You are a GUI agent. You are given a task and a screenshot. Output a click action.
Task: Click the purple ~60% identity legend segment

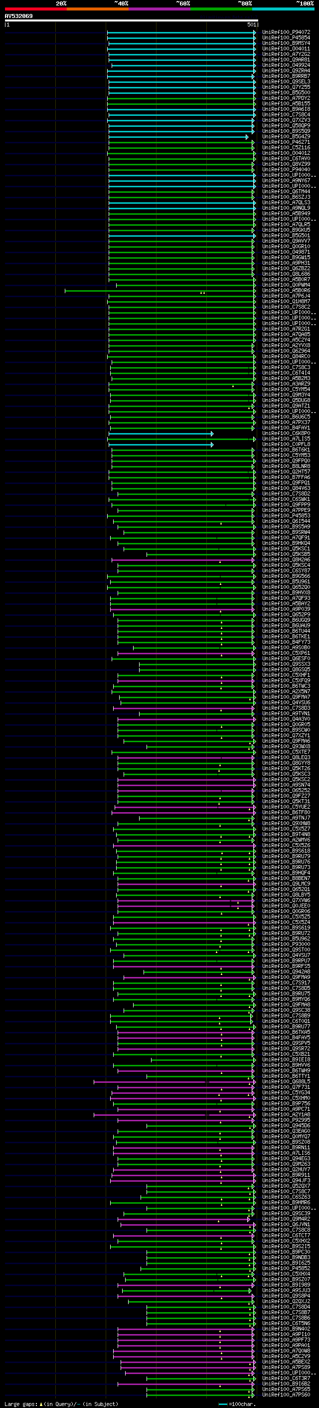coord(160,9)
